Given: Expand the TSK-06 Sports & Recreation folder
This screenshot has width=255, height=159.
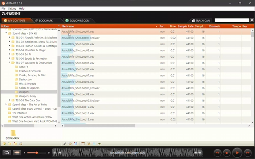Looking at the screenshot, I should 10,58.
